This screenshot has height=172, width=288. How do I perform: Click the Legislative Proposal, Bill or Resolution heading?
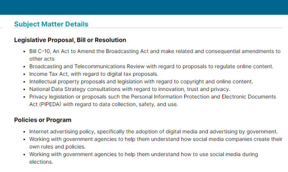[x=70, y=40]
